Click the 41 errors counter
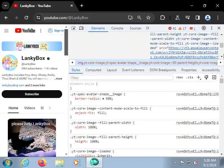This screenshot has width=224, height=168. coord(172,29)
